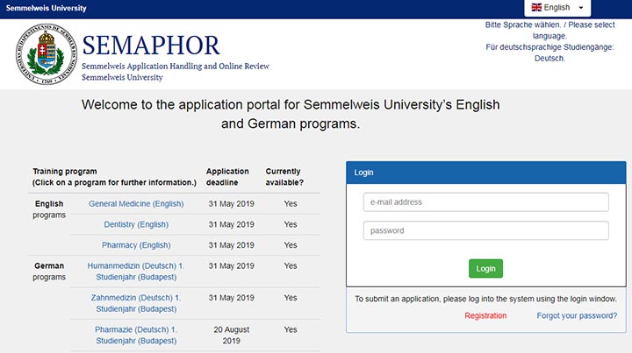Click Semmelweis University text in top bar
This screenshot has height=353, width=632.
[46, 8]
